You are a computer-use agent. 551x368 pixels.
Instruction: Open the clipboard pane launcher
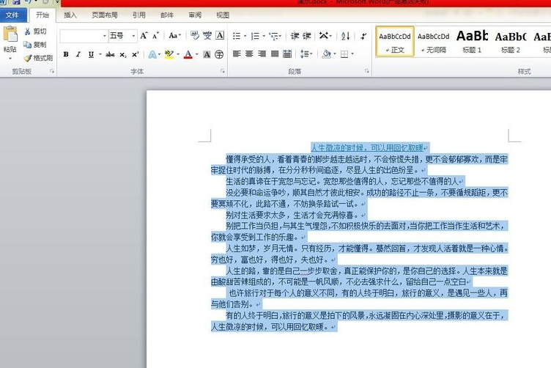[52, 71]
